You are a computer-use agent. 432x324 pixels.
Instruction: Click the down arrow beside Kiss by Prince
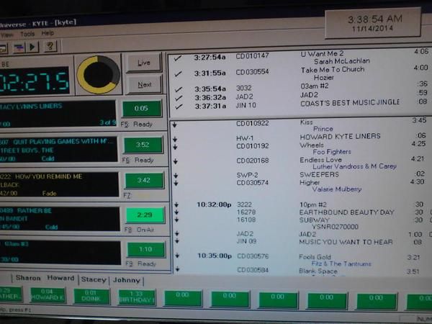176,123
